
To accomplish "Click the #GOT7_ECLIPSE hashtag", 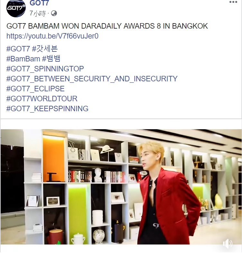I will coord(35,89).
